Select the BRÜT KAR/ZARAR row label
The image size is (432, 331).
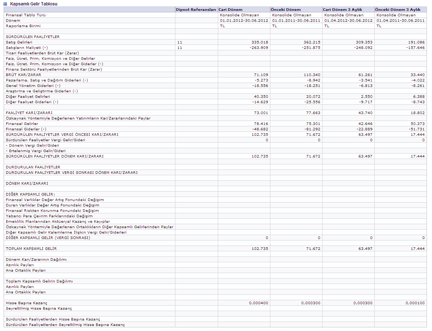click(24, 75)
